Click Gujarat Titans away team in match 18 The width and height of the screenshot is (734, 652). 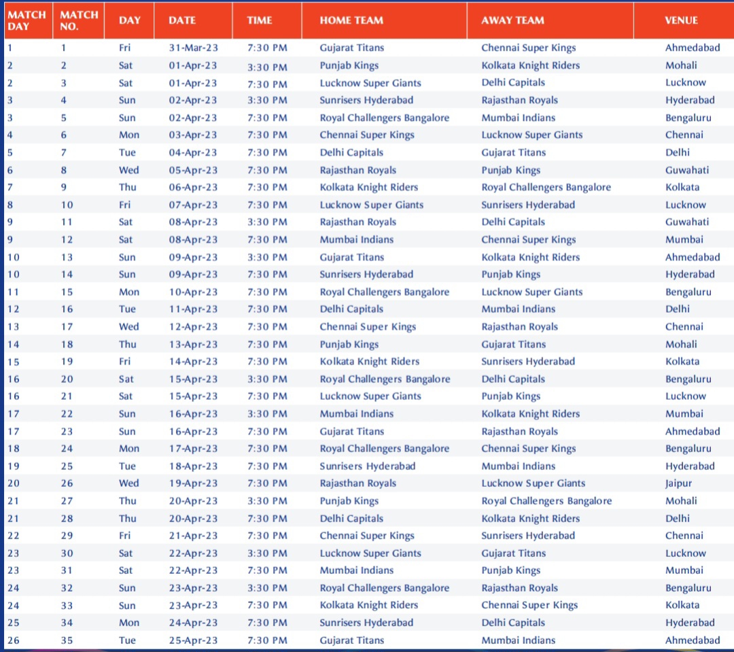pyautogui.click(x=514, y=344)
